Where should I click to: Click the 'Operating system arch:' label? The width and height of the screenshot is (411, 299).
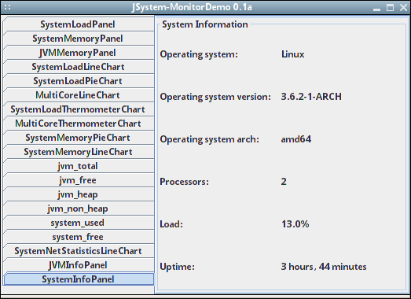[210, 139]
